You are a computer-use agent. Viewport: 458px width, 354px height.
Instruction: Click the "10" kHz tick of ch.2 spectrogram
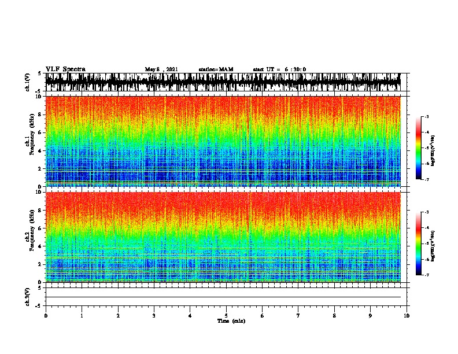[38, 192]
